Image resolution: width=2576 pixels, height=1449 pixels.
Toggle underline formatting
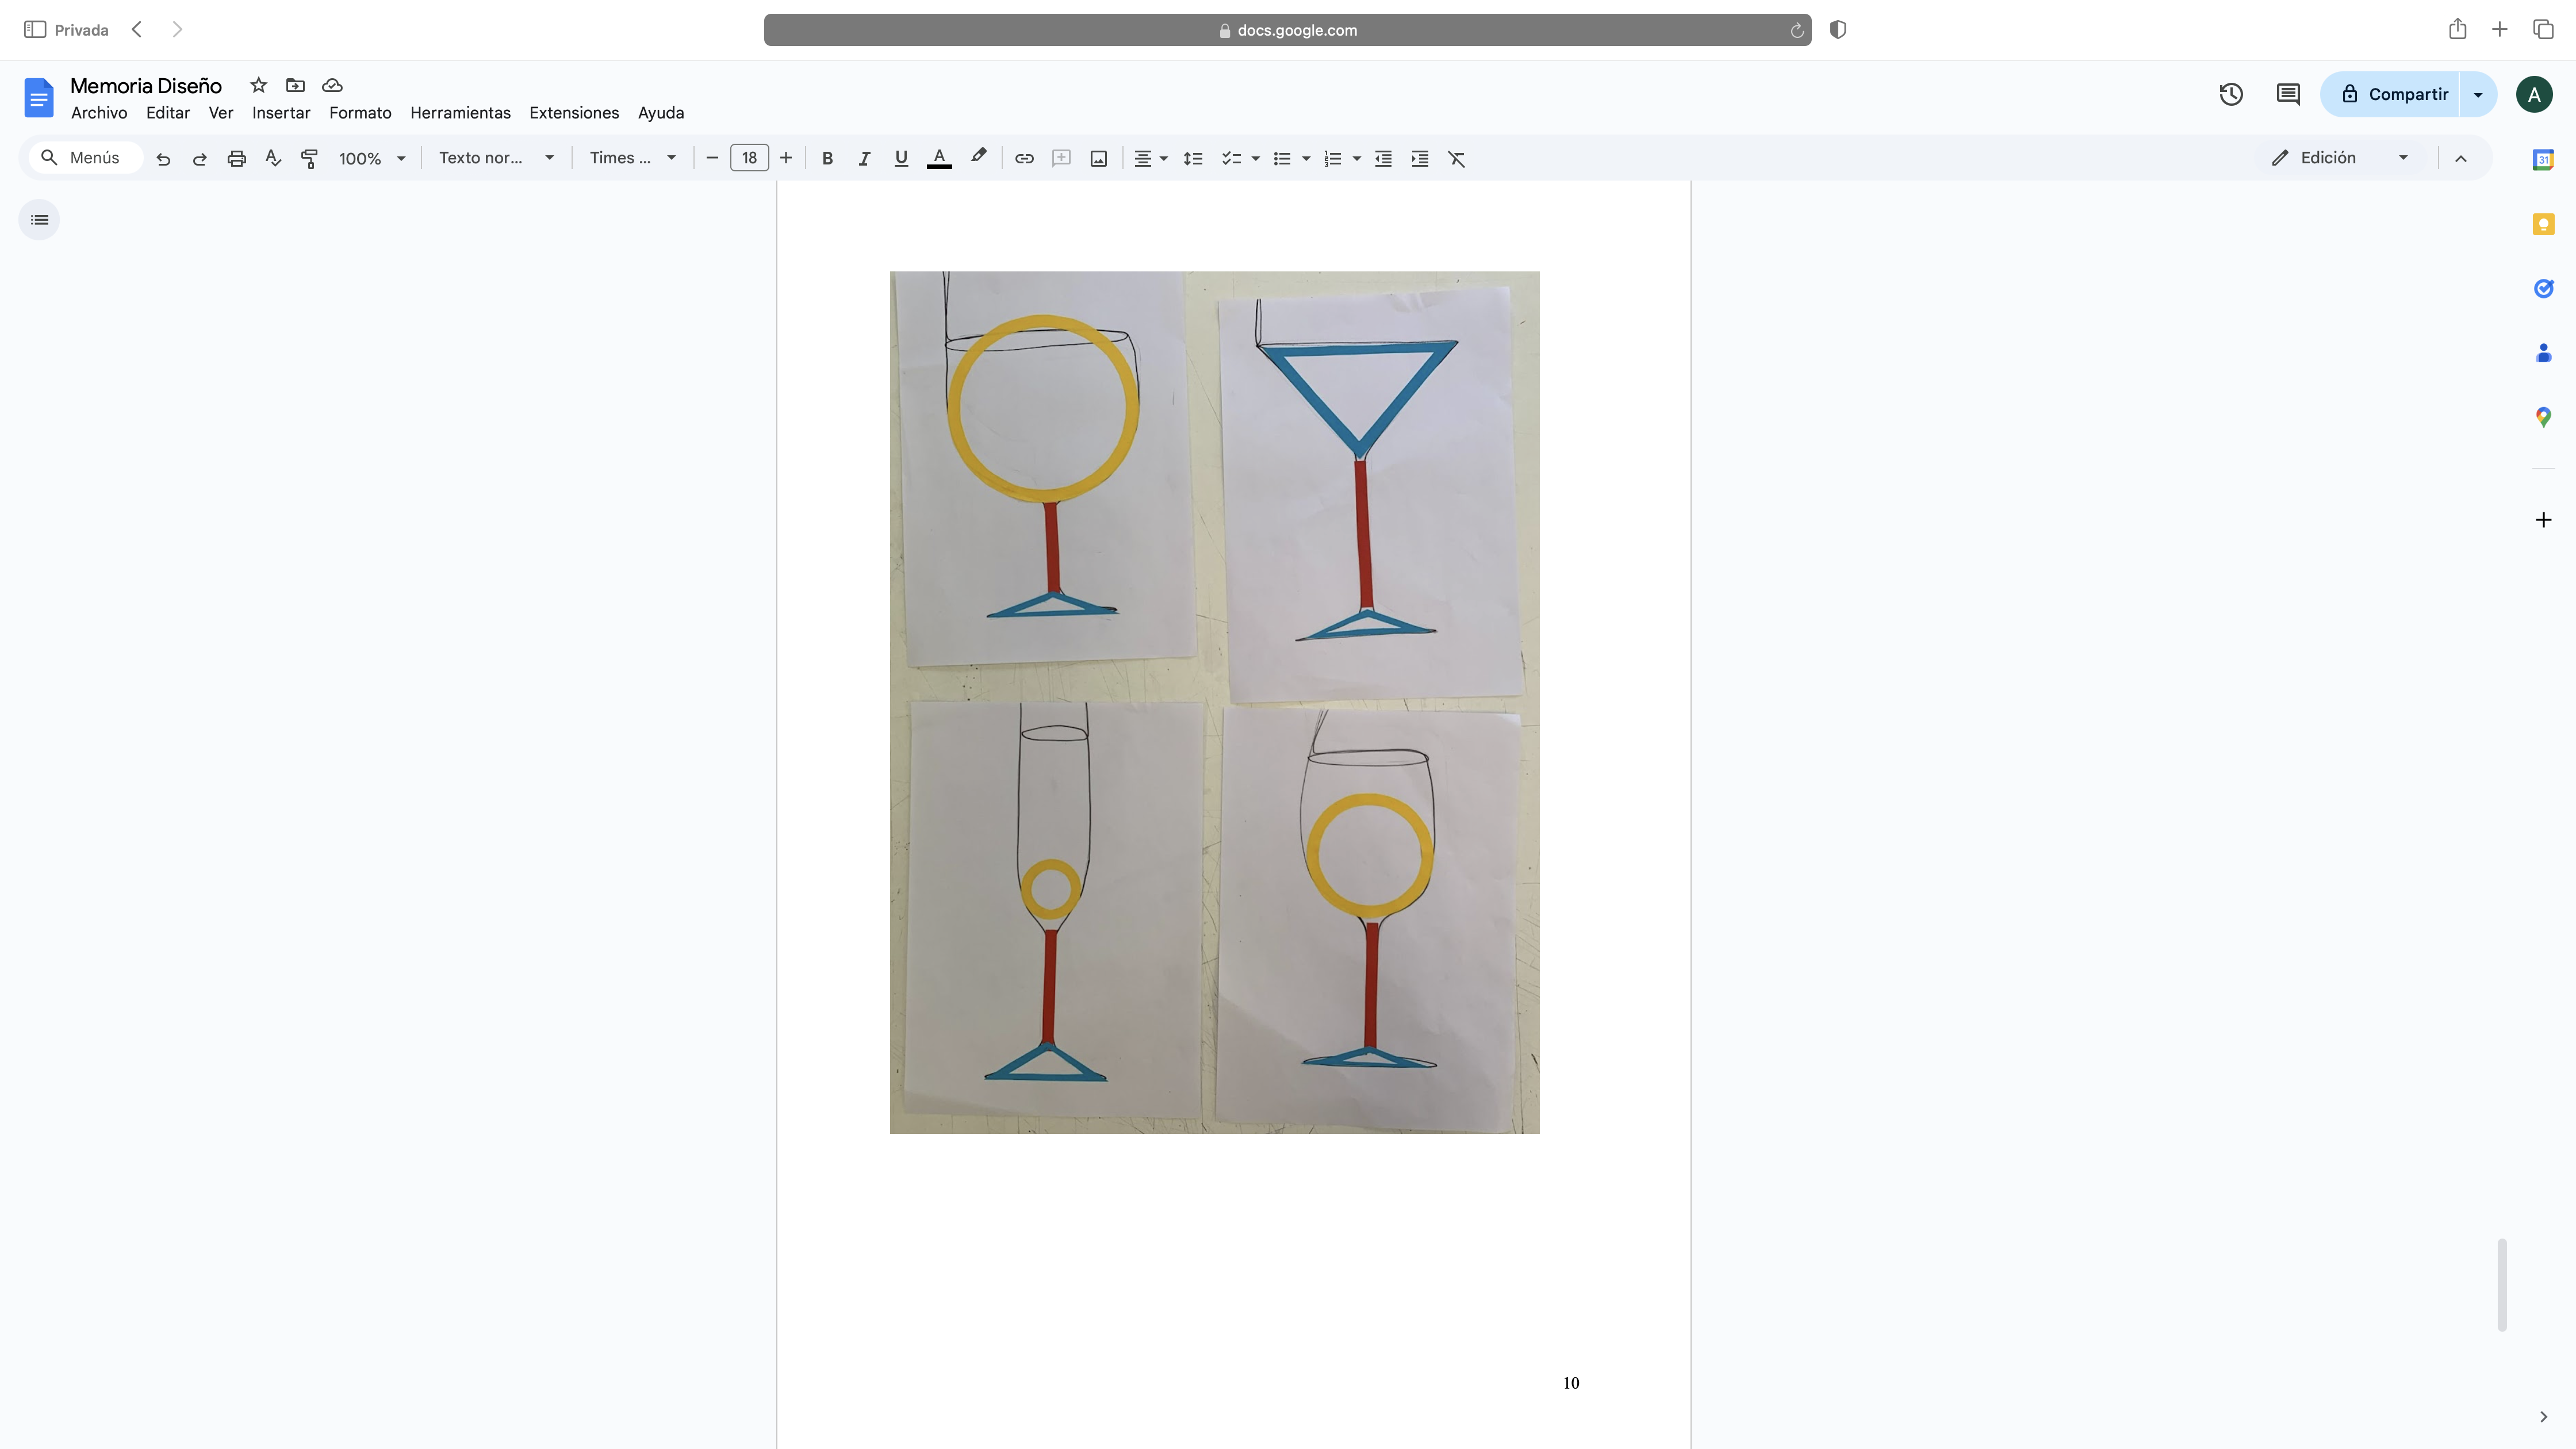(901, 158)
